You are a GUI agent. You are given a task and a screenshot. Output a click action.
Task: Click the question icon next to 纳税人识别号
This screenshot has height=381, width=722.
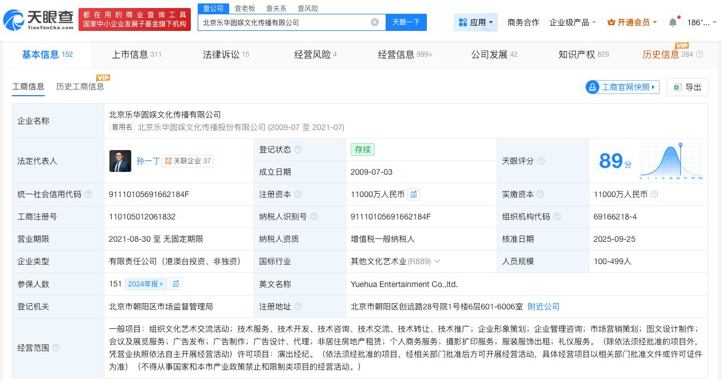314,217
